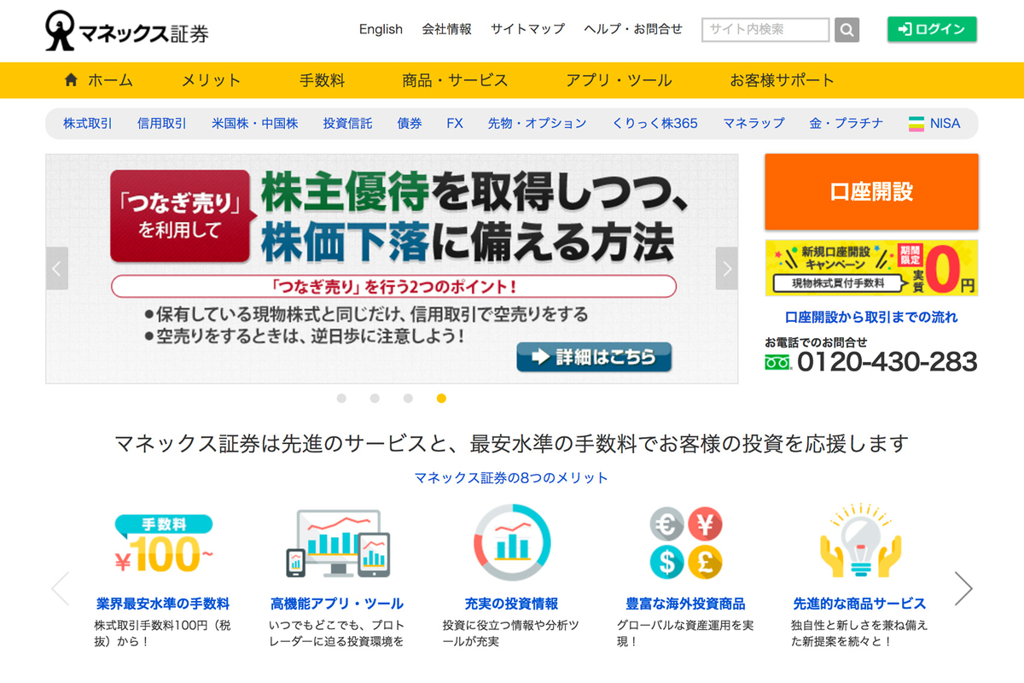1024x683 pixels.
Task: Show previous merits with left chevron
Action: click(x=60, y=588)
